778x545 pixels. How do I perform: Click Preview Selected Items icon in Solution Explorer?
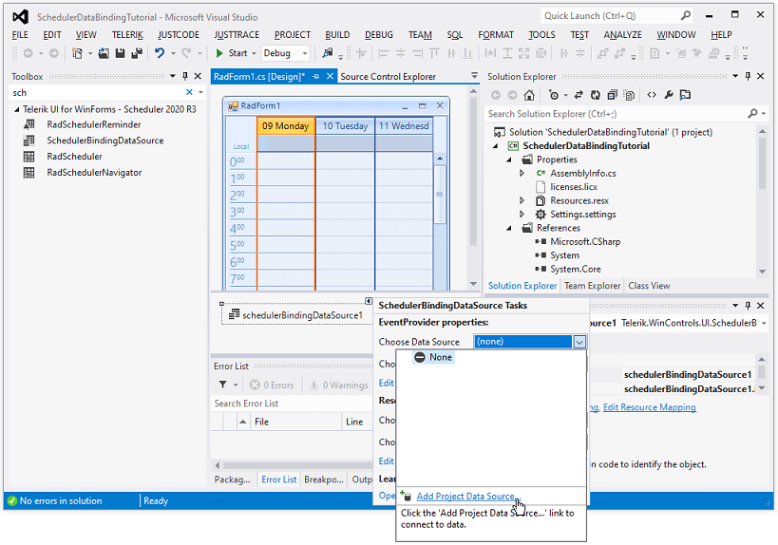click(685, 95)
